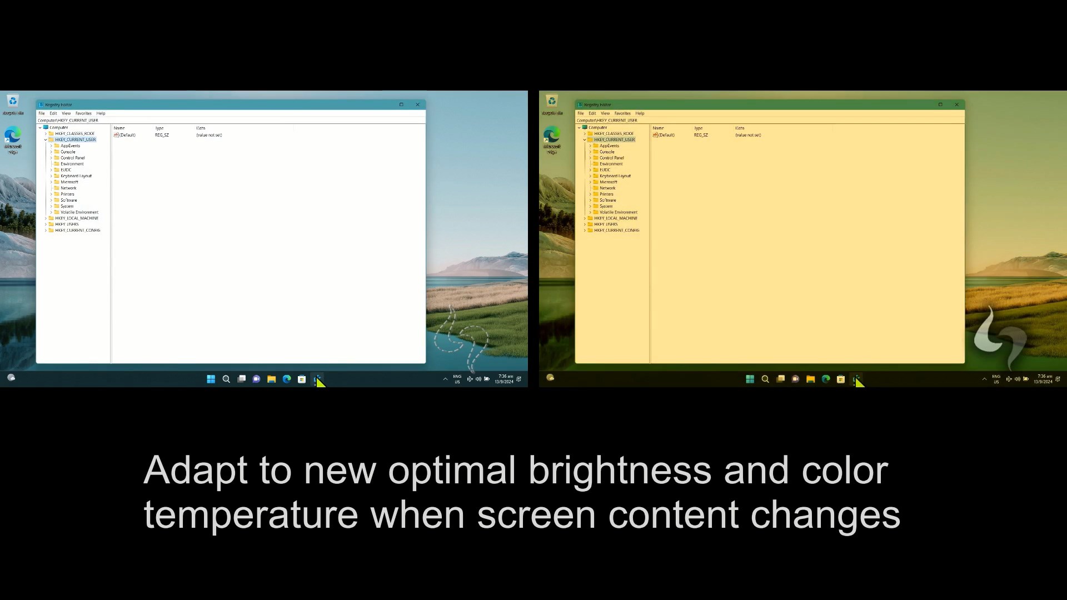This screenshot has width=1067, height=600.
Task: Select the Control Panel key in the right tree
Action: [611, 158]
